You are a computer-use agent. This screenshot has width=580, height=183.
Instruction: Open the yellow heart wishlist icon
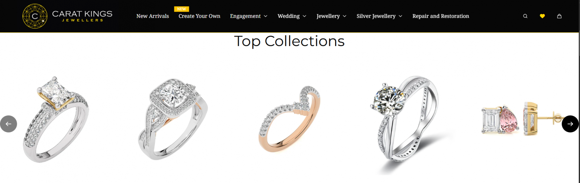click(x=542, y=16)
